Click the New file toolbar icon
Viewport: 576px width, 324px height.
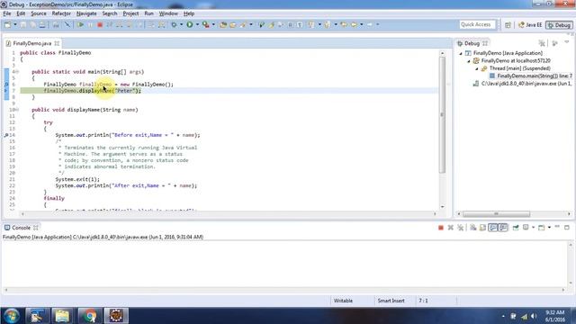click(8, 24)
